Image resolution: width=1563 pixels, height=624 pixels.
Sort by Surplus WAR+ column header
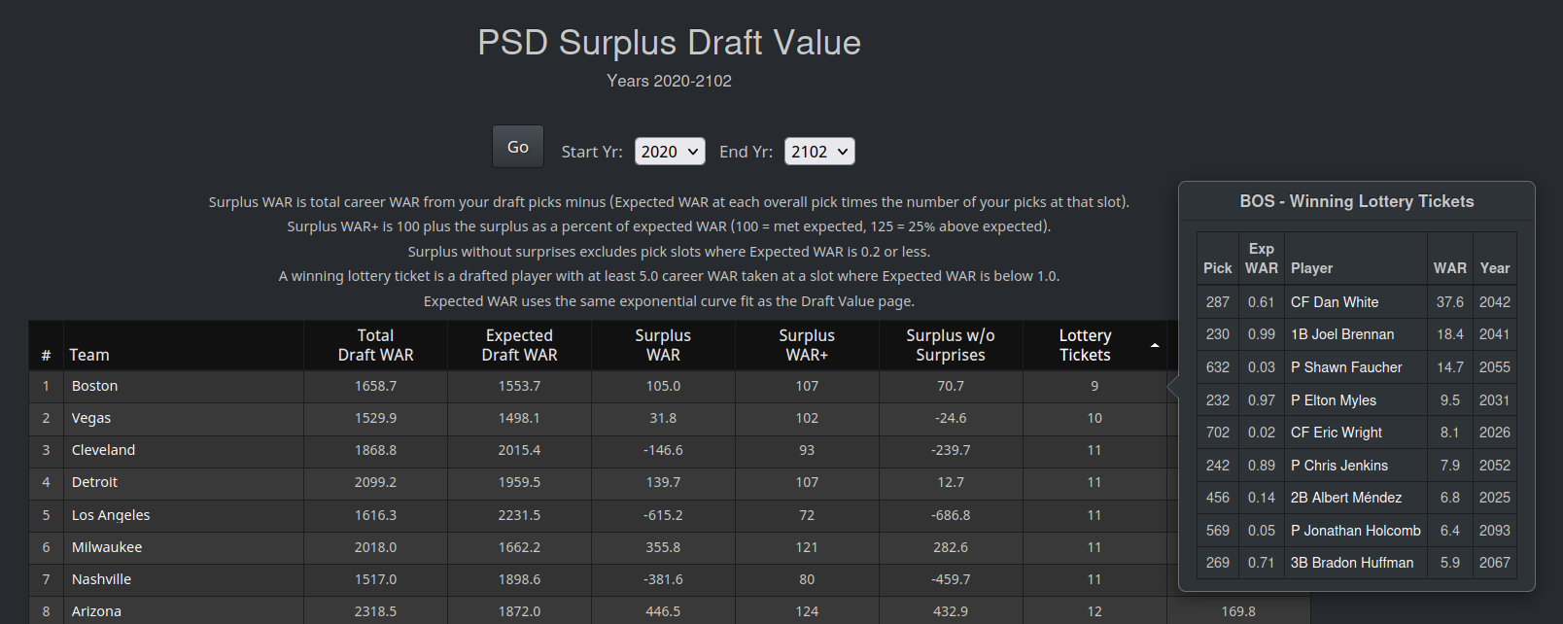pos(807,345)
